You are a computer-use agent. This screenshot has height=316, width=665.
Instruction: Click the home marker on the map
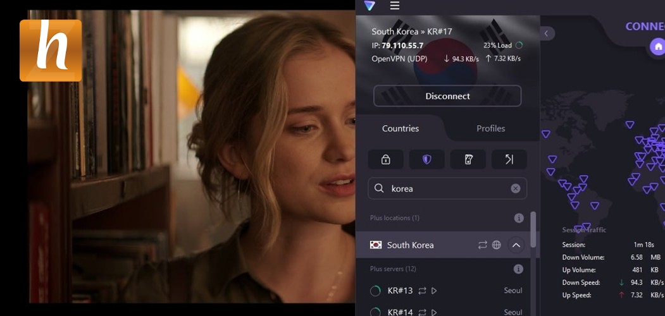(658, 46)
